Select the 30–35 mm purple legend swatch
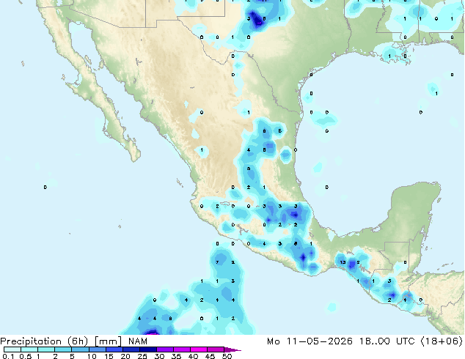The height and width of the screenshot is (359, 465). (165, 349)
